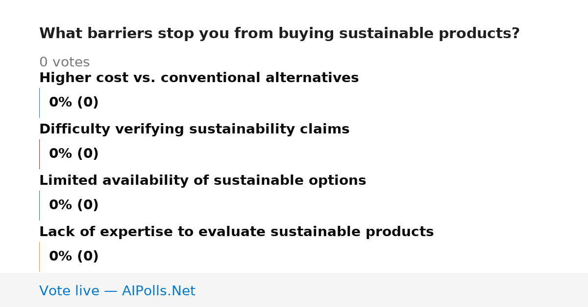Click the 0% (0) result under Difficulty verifying

[x=73, y=154]
